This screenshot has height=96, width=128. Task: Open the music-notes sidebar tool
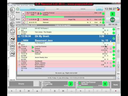click(12, 38)
